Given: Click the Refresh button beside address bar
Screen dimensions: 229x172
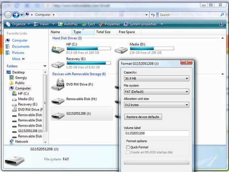Looking at the screenshot, I should point(153,15).
